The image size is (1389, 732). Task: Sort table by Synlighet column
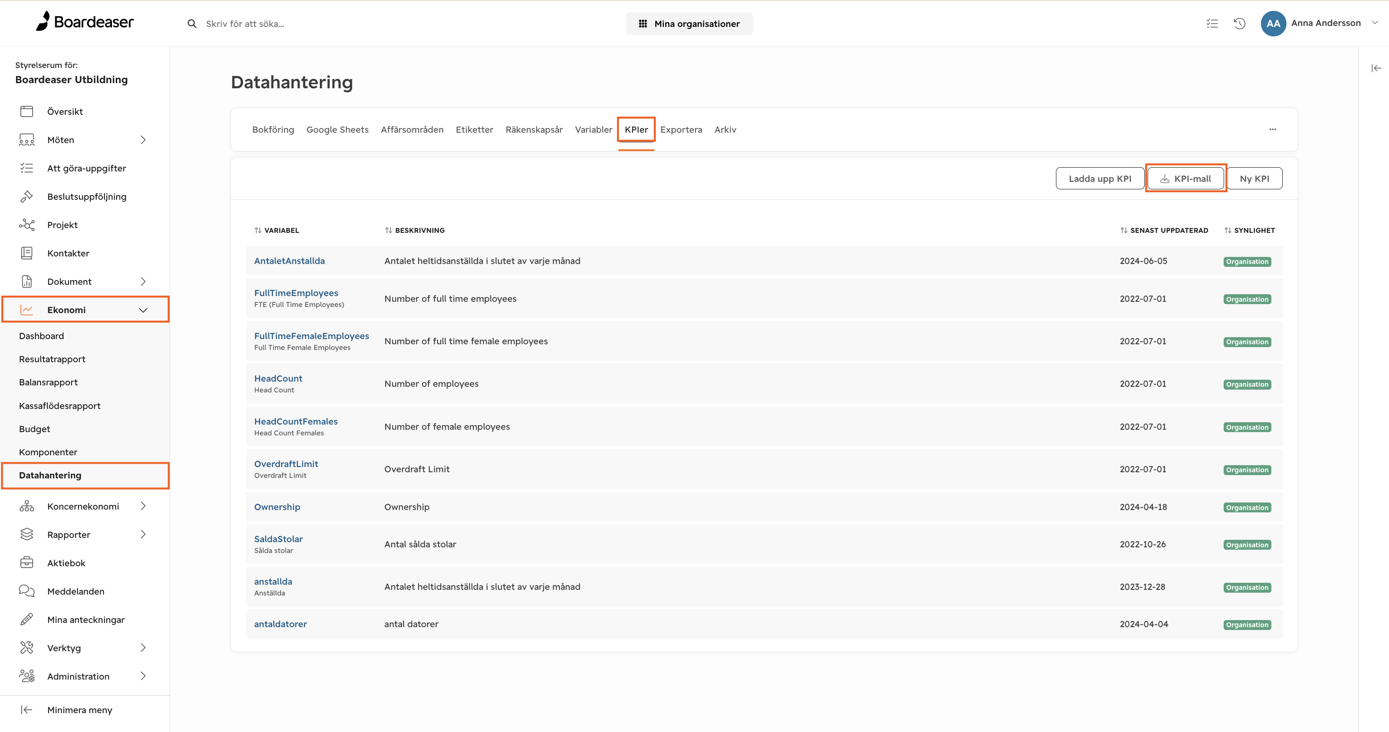[1249, 230]
